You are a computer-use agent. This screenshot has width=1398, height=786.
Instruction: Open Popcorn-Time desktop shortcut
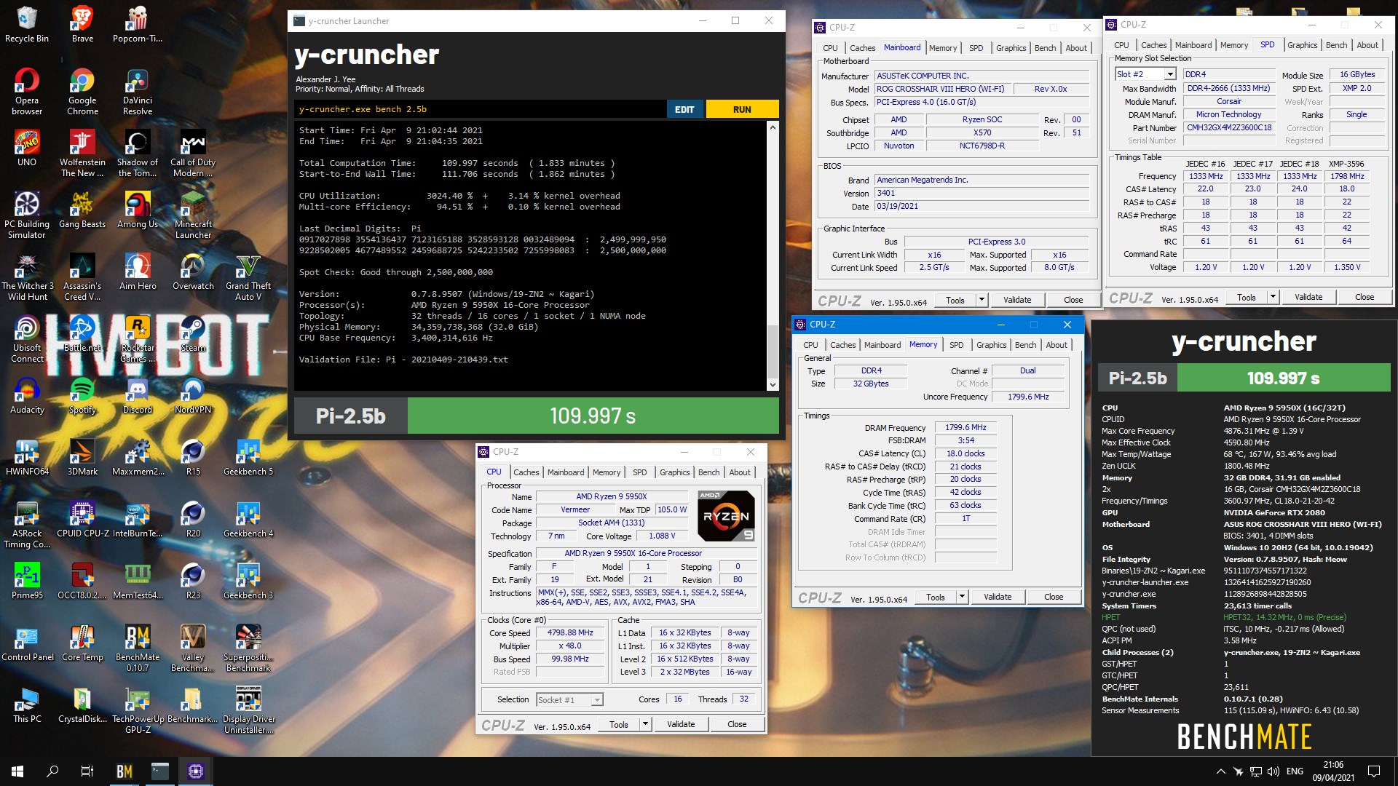tap(138, 24)
